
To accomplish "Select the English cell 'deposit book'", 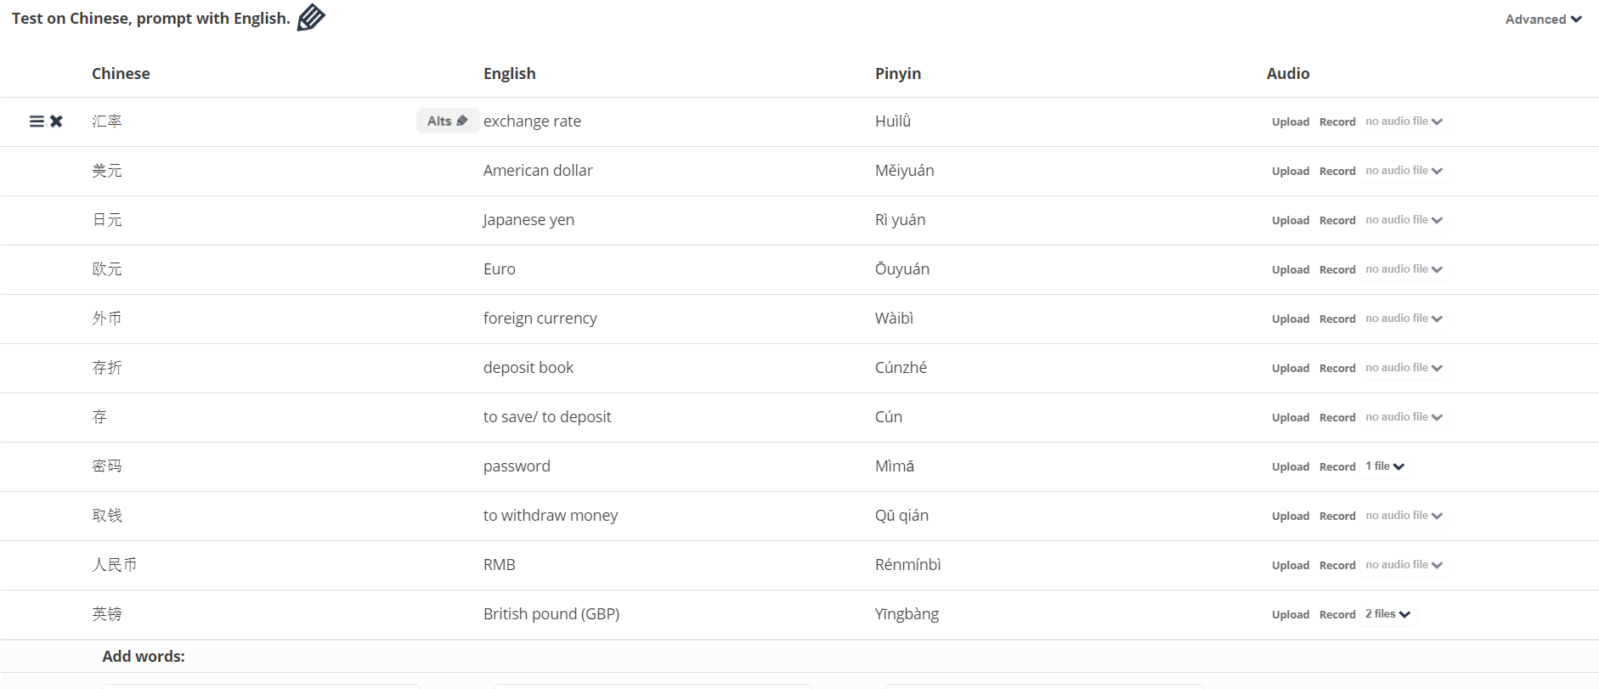I will [x=528, y=368].
